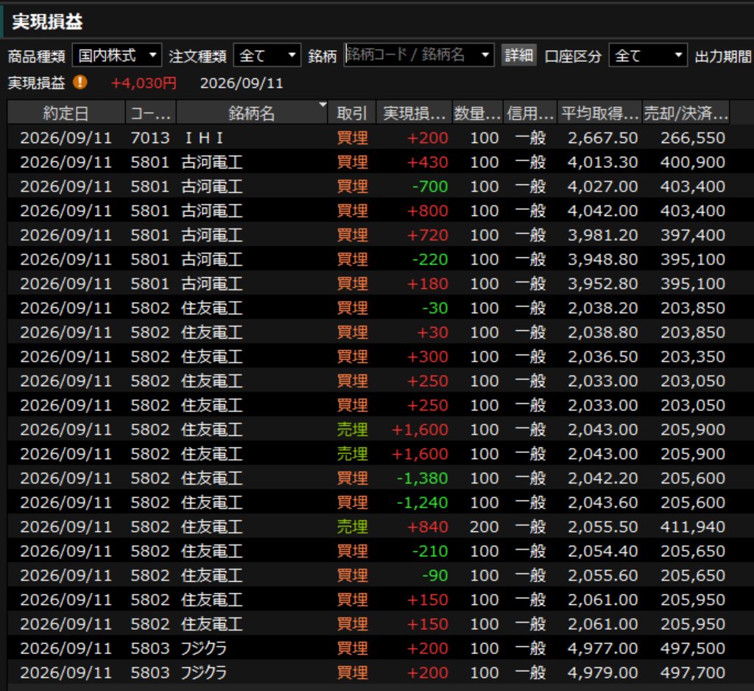Sort by the 実現損… column header

click(414, 113)
